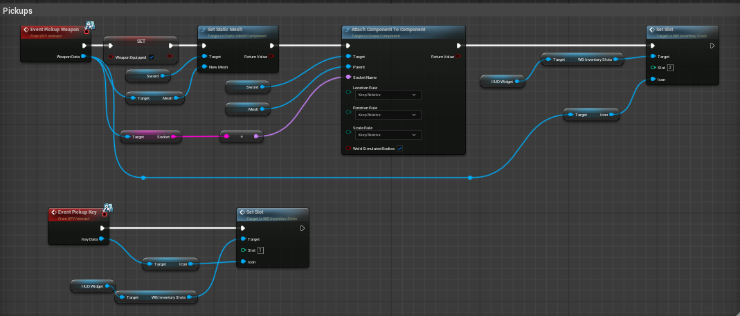This screenshot has height=316, width=740.
Task: Click the exec input pin of slot 1 Set Slot
Action: [243, 228]
